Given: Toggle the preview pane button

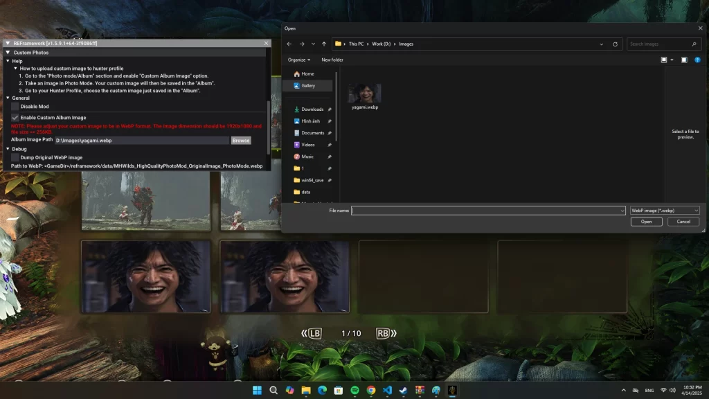Looking at the screenshot, I should (x=684, y=60).
